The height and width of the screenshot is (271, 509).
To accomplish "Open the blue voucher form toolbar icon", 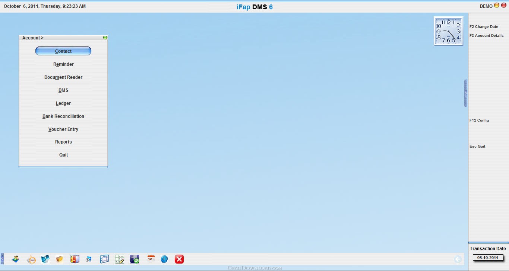I will click(105, 259).
